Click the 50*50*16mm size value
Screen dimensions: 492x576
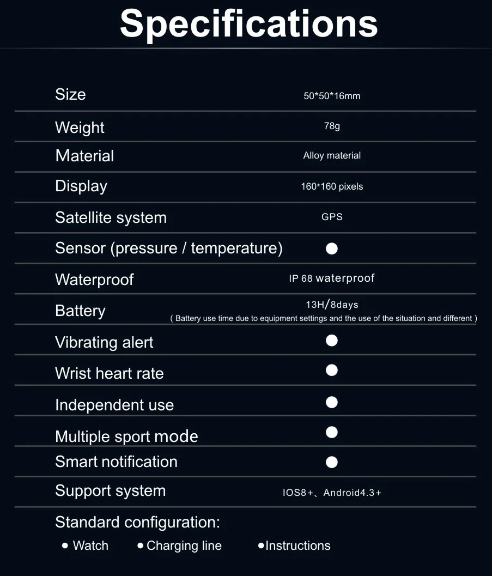pos(332,96)
